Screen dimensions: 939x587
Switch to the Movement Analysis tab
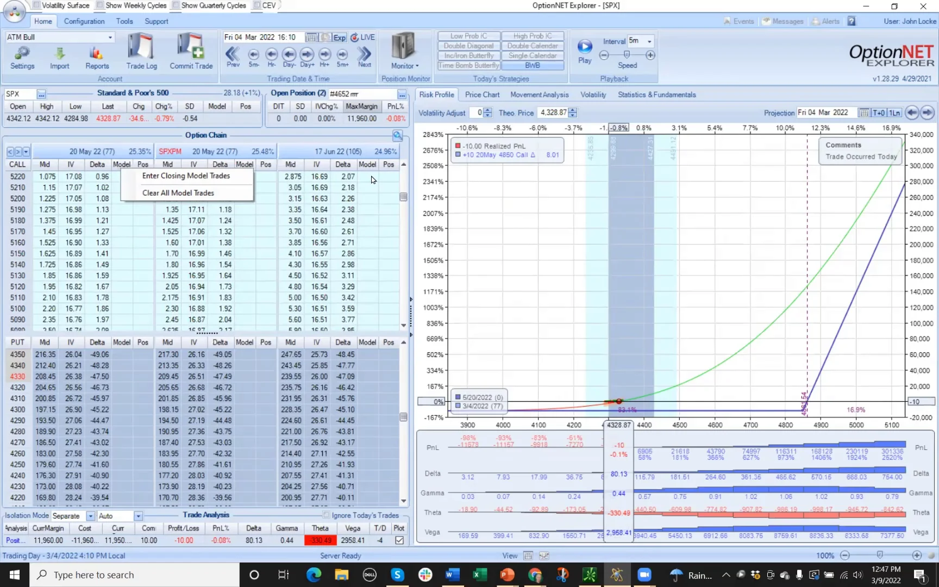[x=539, y=95]
